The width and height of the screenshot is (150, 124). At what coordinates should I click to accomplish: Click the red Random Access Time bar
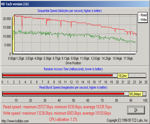(58, 75)
